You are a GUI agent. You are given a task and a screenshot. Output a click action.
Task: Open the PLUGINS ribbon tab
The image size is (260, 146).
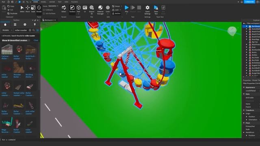point(74,2)
